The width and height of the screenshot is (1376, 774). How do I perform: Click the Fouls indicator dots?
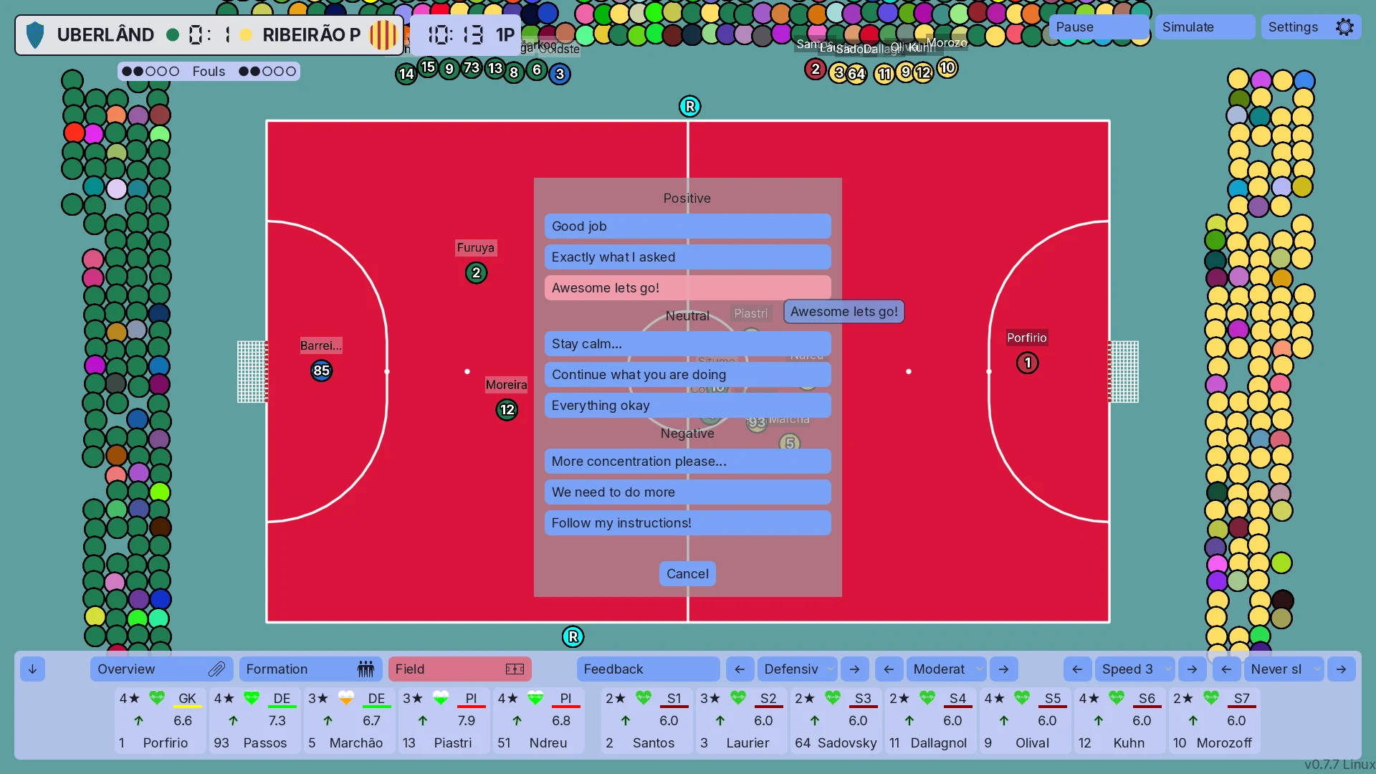209,72
